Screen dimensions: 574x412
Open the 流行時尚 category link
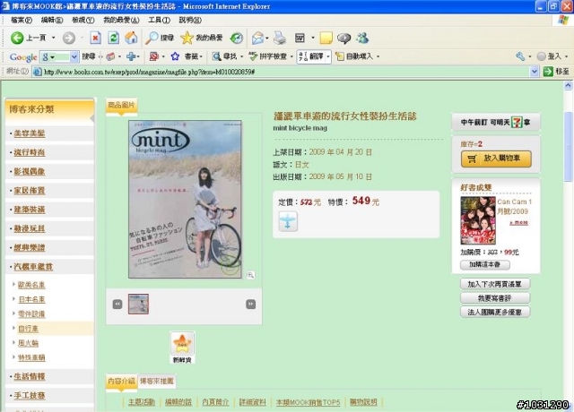tap(30, 152)
